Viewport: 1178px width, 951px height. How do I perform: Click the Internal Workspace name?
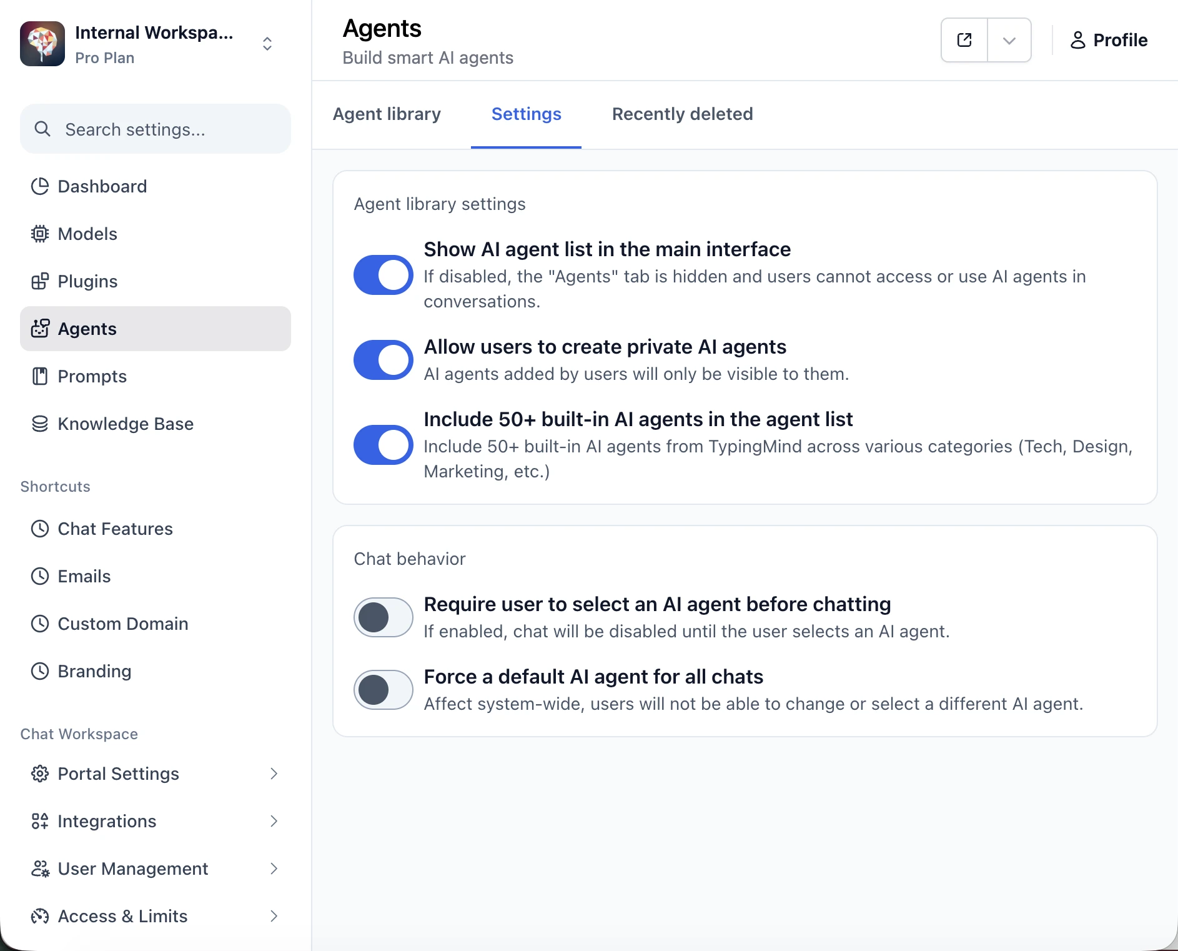(x=154, y=32)
